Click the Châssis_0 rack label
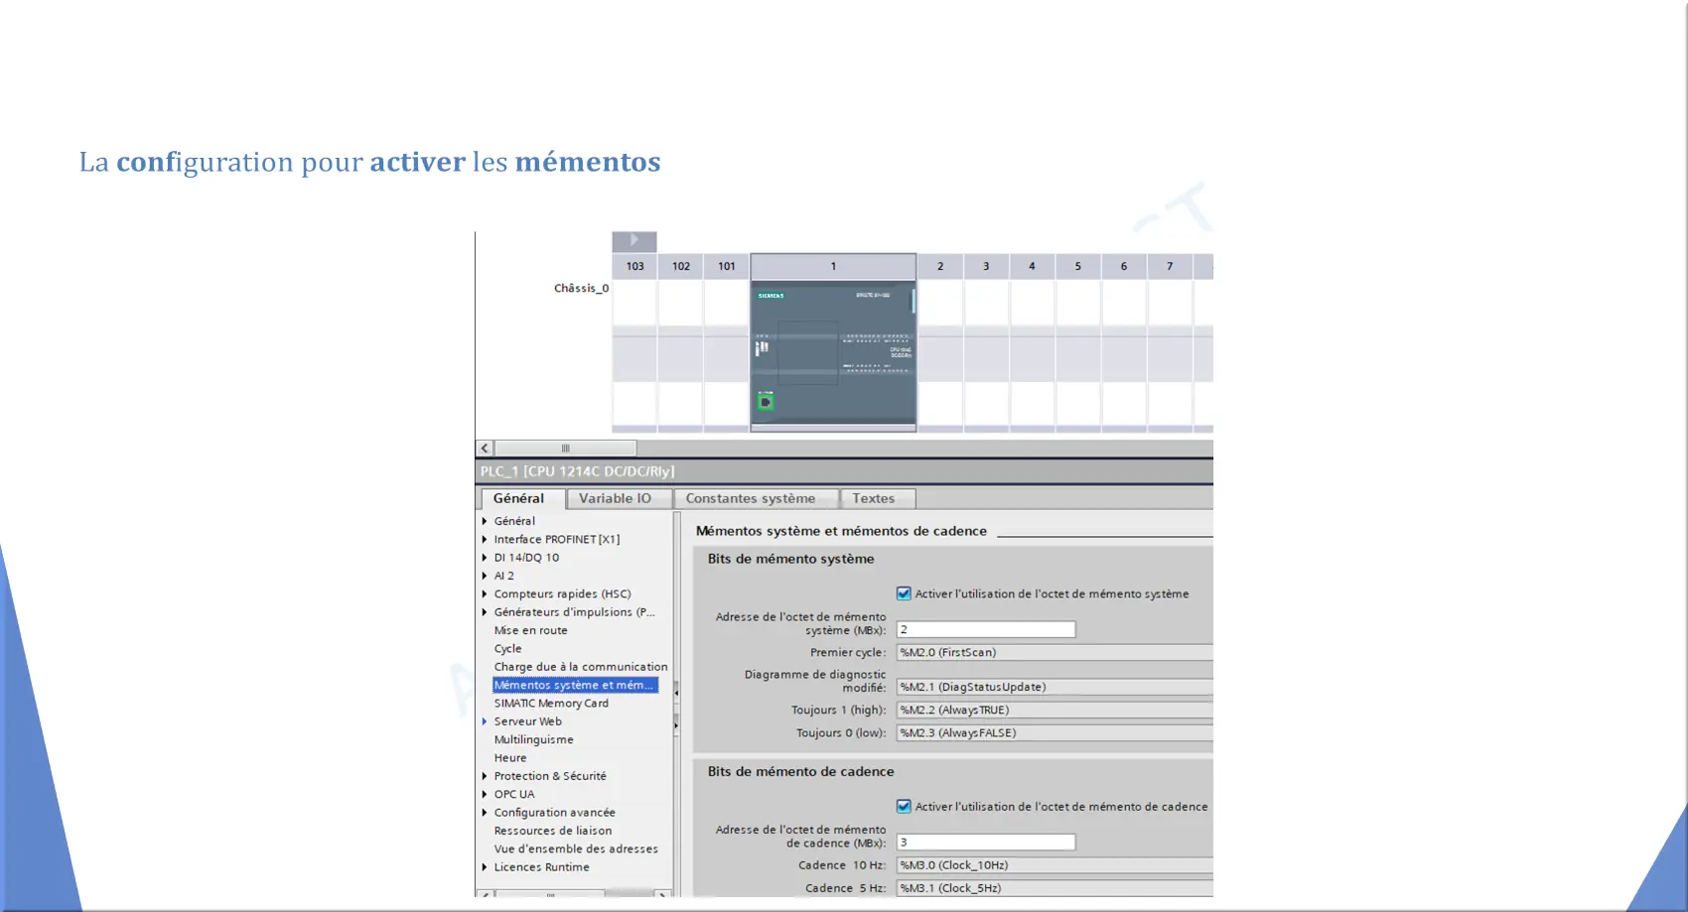Viewport: 1688px width, 912px height. (581, 288)
